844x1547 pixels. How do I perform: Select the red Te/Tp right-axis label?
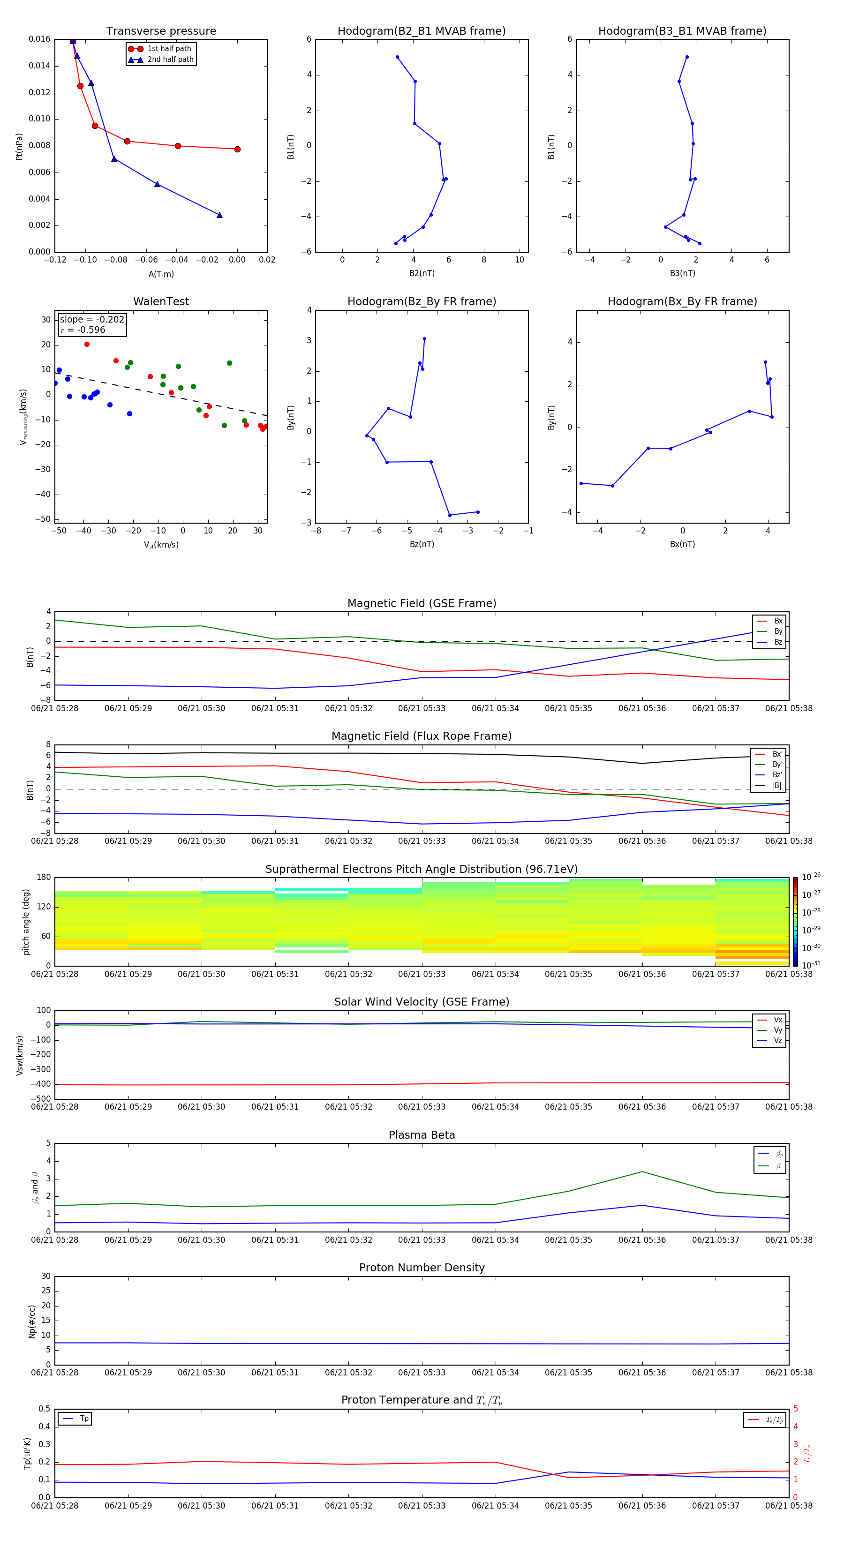pyautogui.click(x=807, y=1453)
